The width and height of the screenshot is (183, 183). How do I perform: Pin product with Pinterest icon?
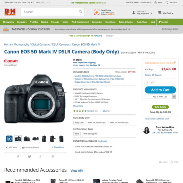53,156
